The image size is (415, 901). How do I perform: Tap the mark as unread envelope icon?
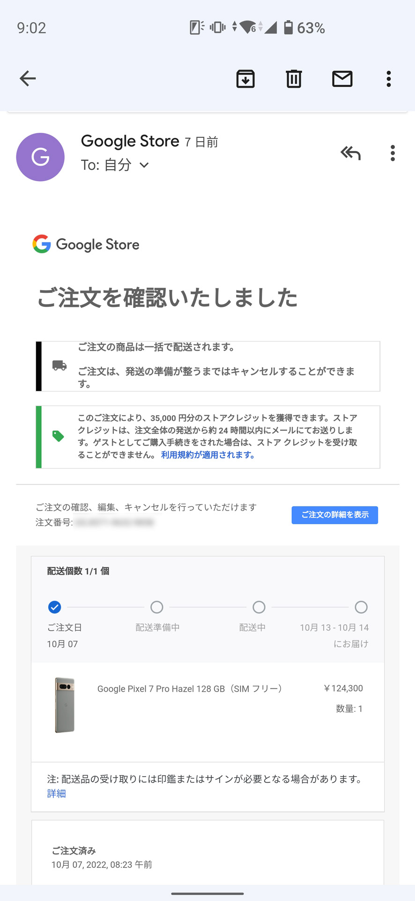(x=342, y=79)
